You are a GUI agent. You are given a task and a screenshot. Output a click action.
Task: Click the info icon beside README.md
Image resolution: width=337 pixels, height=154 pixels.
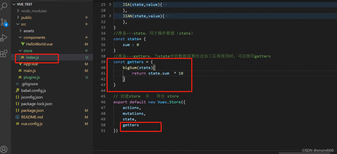[x=17, y=117]
